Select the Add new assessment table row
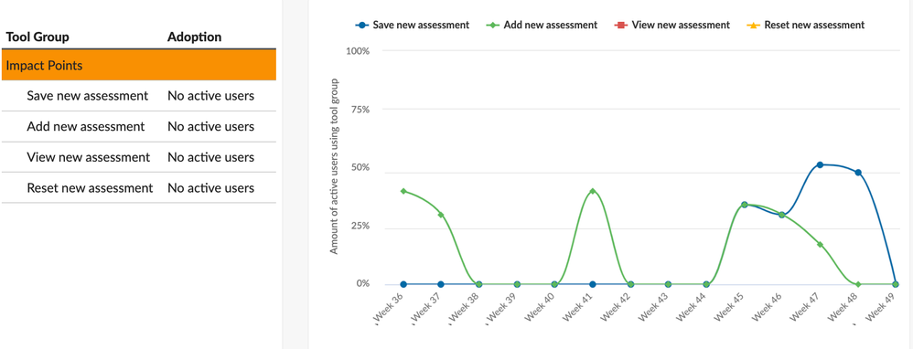 [x=138, y=126]
